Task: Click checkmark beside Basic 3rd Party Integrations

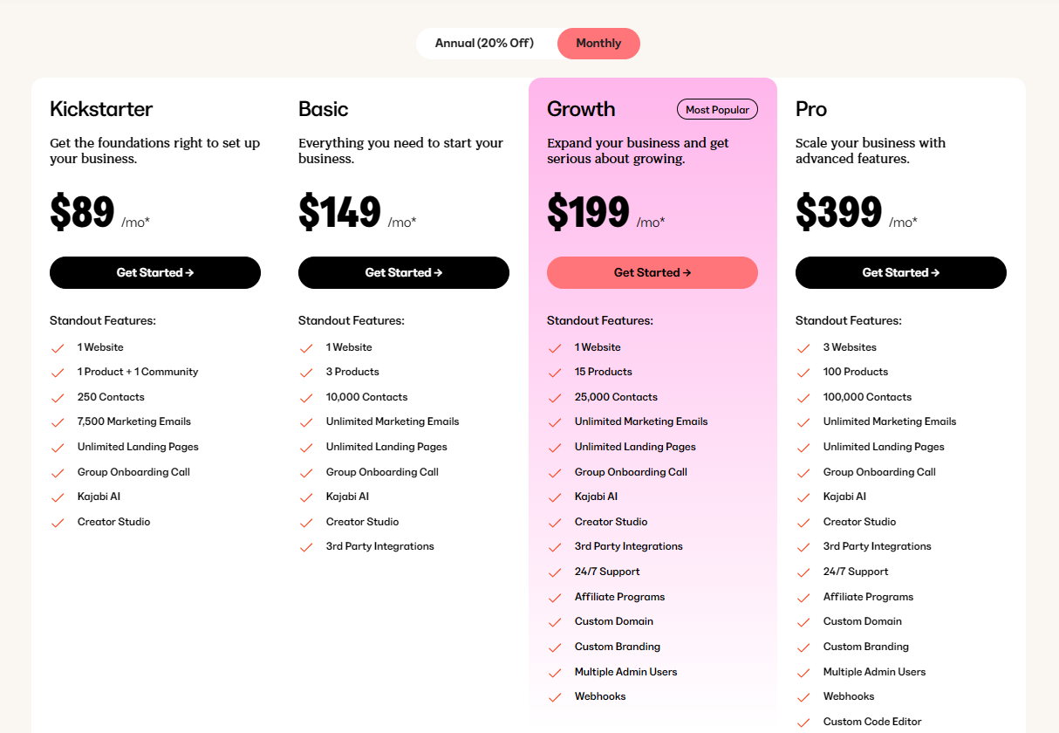Action: [x=306, y=547]
